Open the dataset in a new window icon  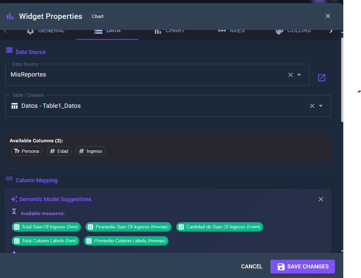point(321,78)
